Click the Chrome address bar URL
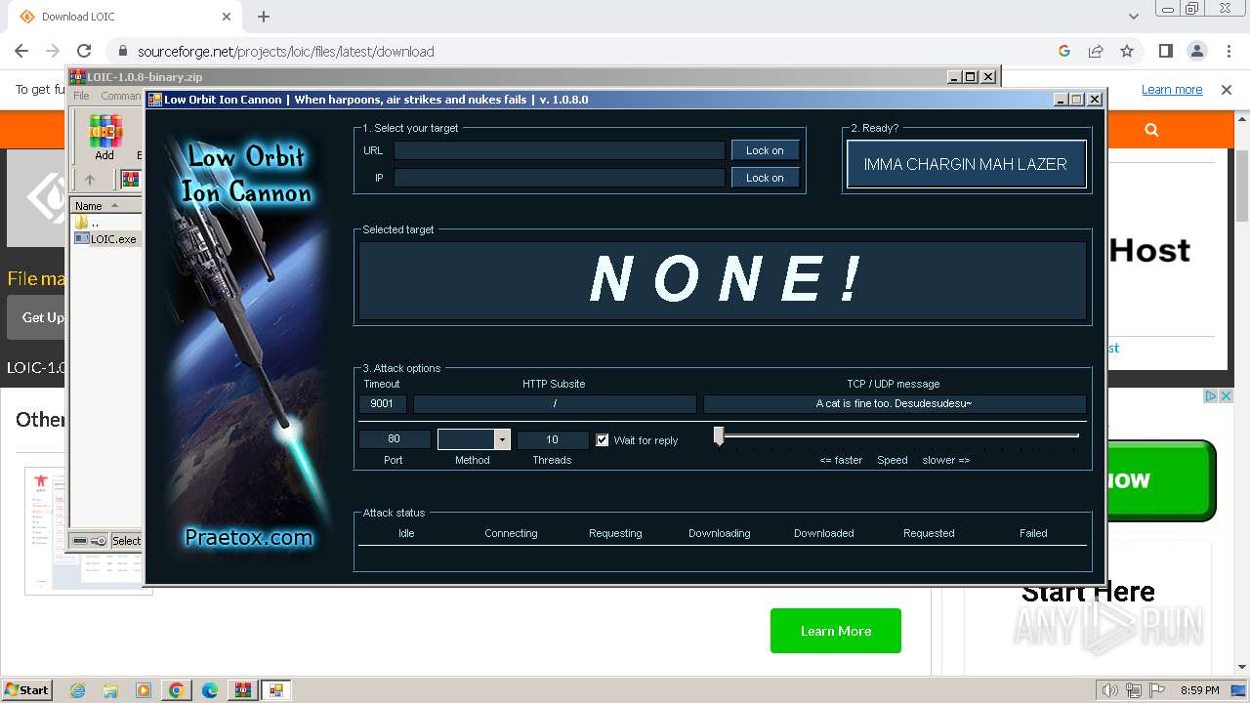The width and height of the screenshot is (1250, 703). [286, 51]
